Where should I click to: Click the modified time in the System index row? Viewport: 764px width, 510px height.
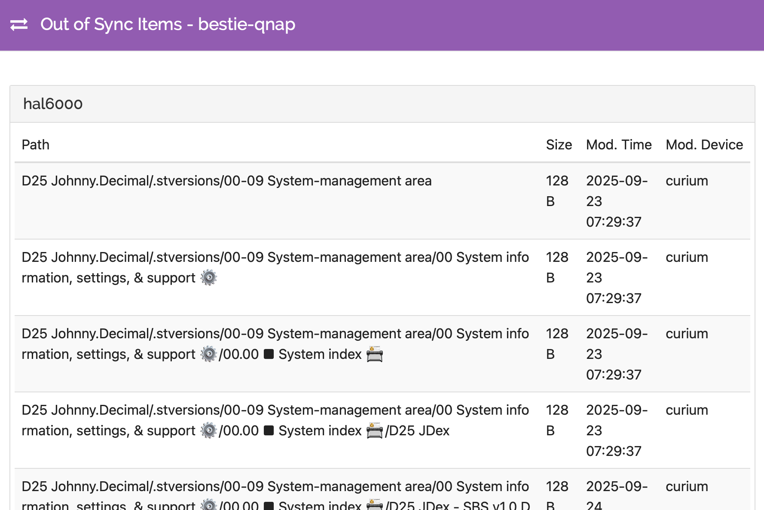616,354
